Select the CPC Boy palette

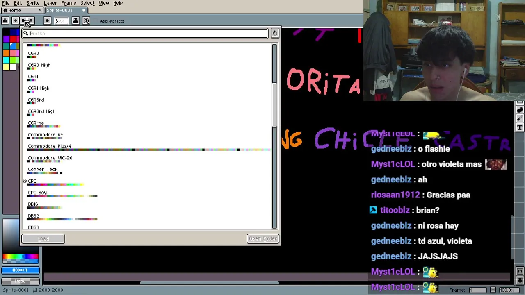(148, 194)
